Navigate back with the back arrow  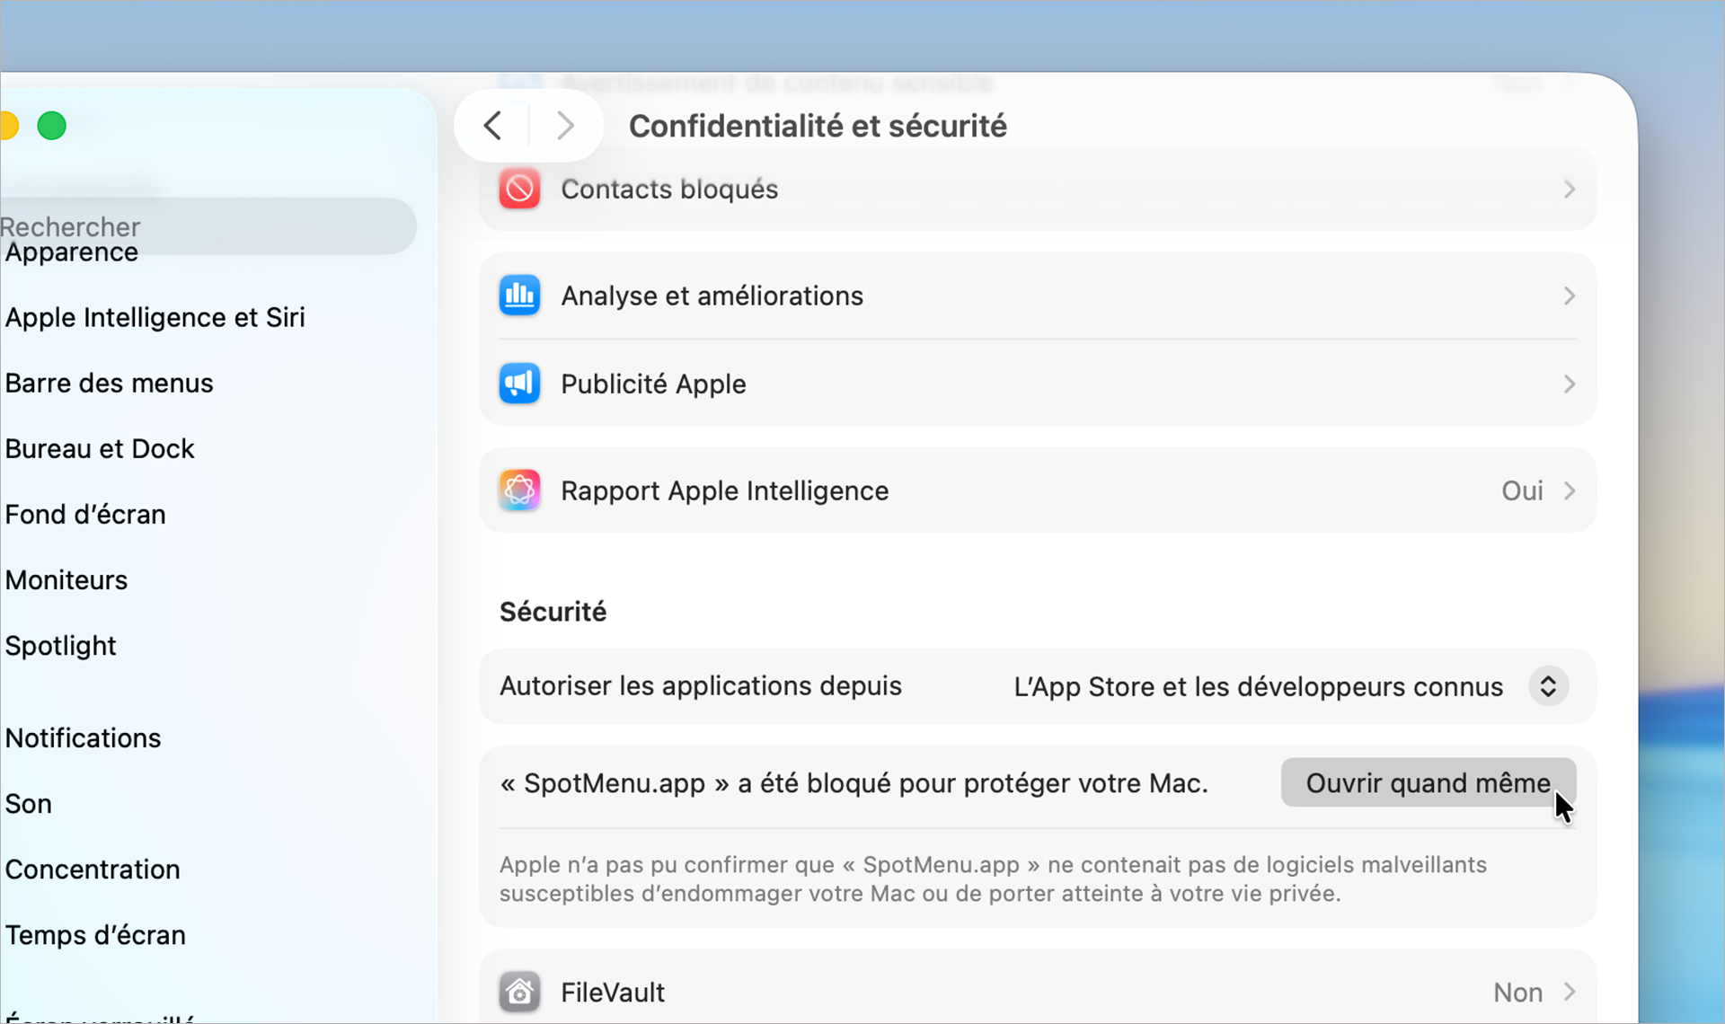click(x=491, y=125)
